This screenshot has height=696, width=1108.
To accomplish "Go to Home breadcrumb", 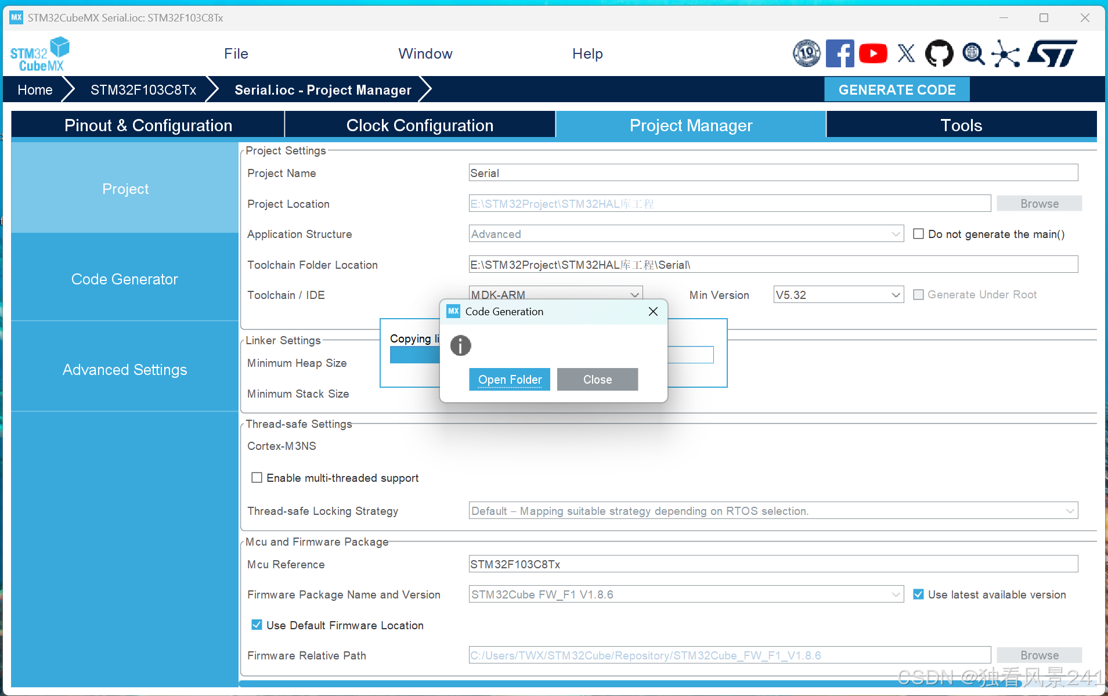I will point(35,89).
